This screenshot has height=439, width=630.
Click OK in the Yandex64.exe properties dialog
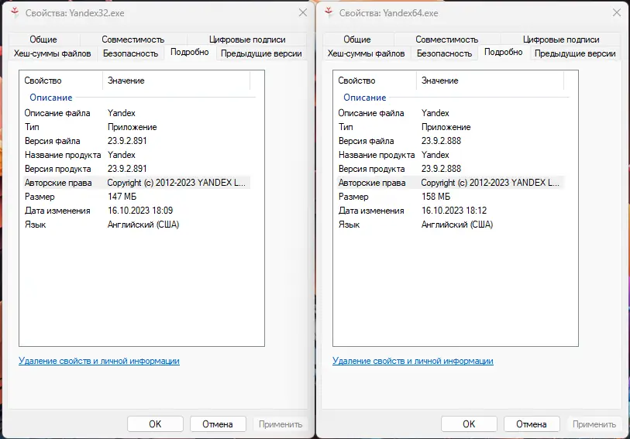[x=469, y=424]
